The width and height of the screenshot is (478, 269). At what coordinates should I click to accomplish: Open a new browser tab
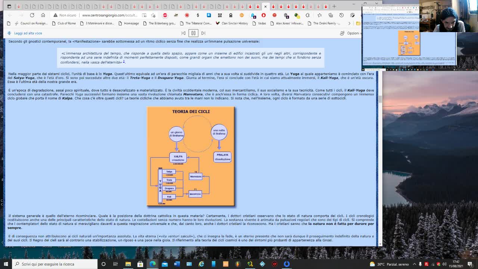coord(334,6)
